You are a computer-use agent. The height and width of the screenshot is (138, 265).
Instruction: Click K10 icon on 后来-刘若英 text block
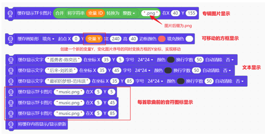tap(11, 71)
